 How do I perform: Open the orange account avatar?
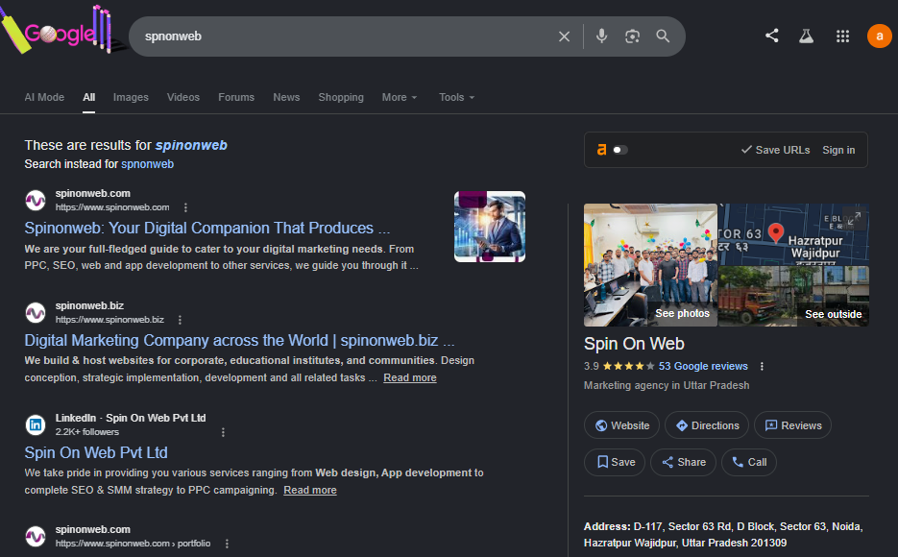click(x=879, y=36)
